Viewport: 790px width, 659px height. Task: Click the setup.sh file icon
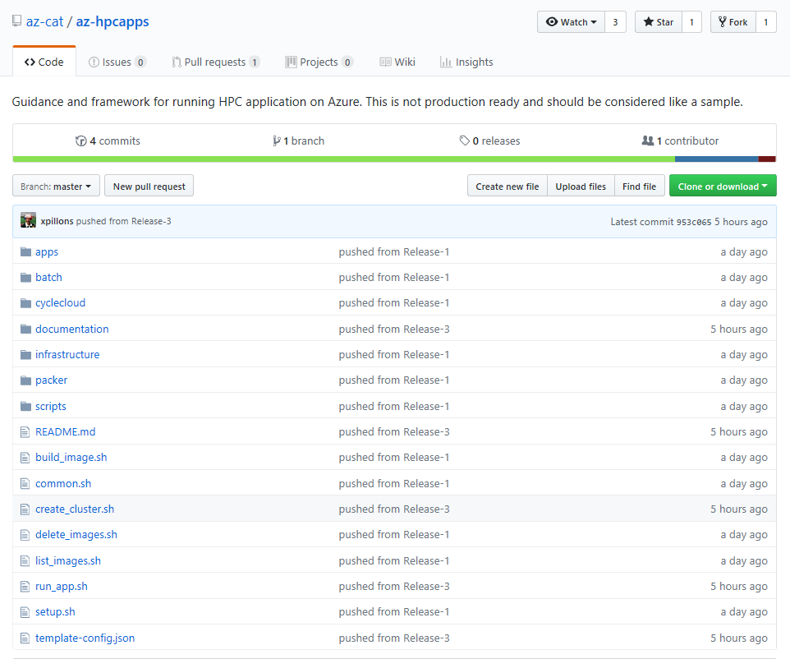(x=25, y=612)
